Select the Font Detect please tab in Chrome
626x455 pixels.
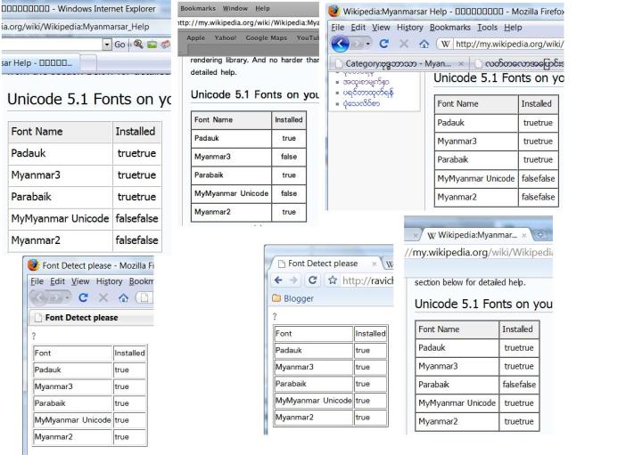326,264
